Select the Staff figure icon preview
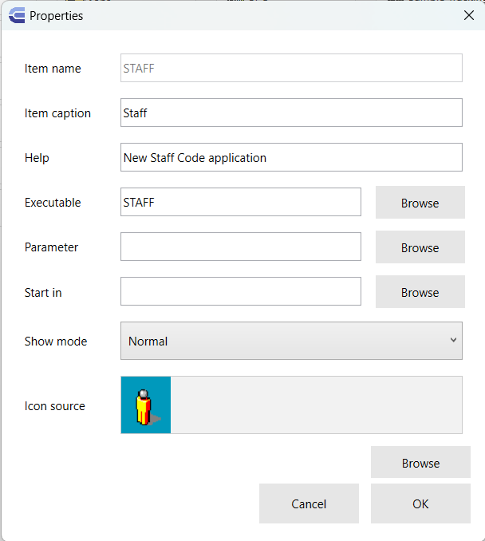The image size is (485, 541). click(145, 405)
